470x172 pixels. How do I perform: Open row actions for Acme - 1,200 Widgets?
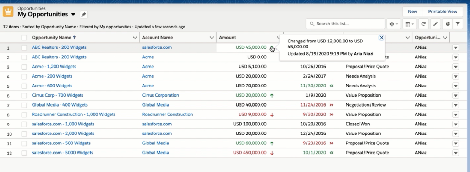(x=456, y=67)
